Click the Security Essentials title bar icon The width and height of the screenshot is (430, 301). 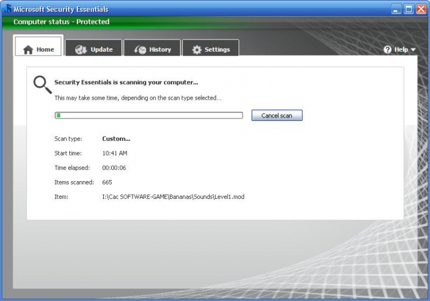coord(7,9)
